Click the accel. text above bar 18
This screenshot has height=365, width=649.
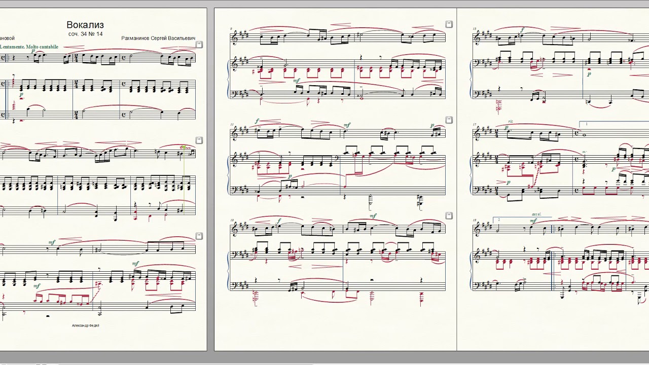(x=537, y=214)
